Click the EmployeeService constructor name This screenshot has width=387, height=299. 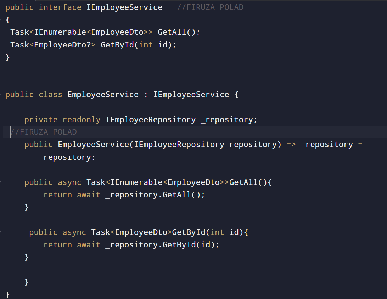pos(93,145)
